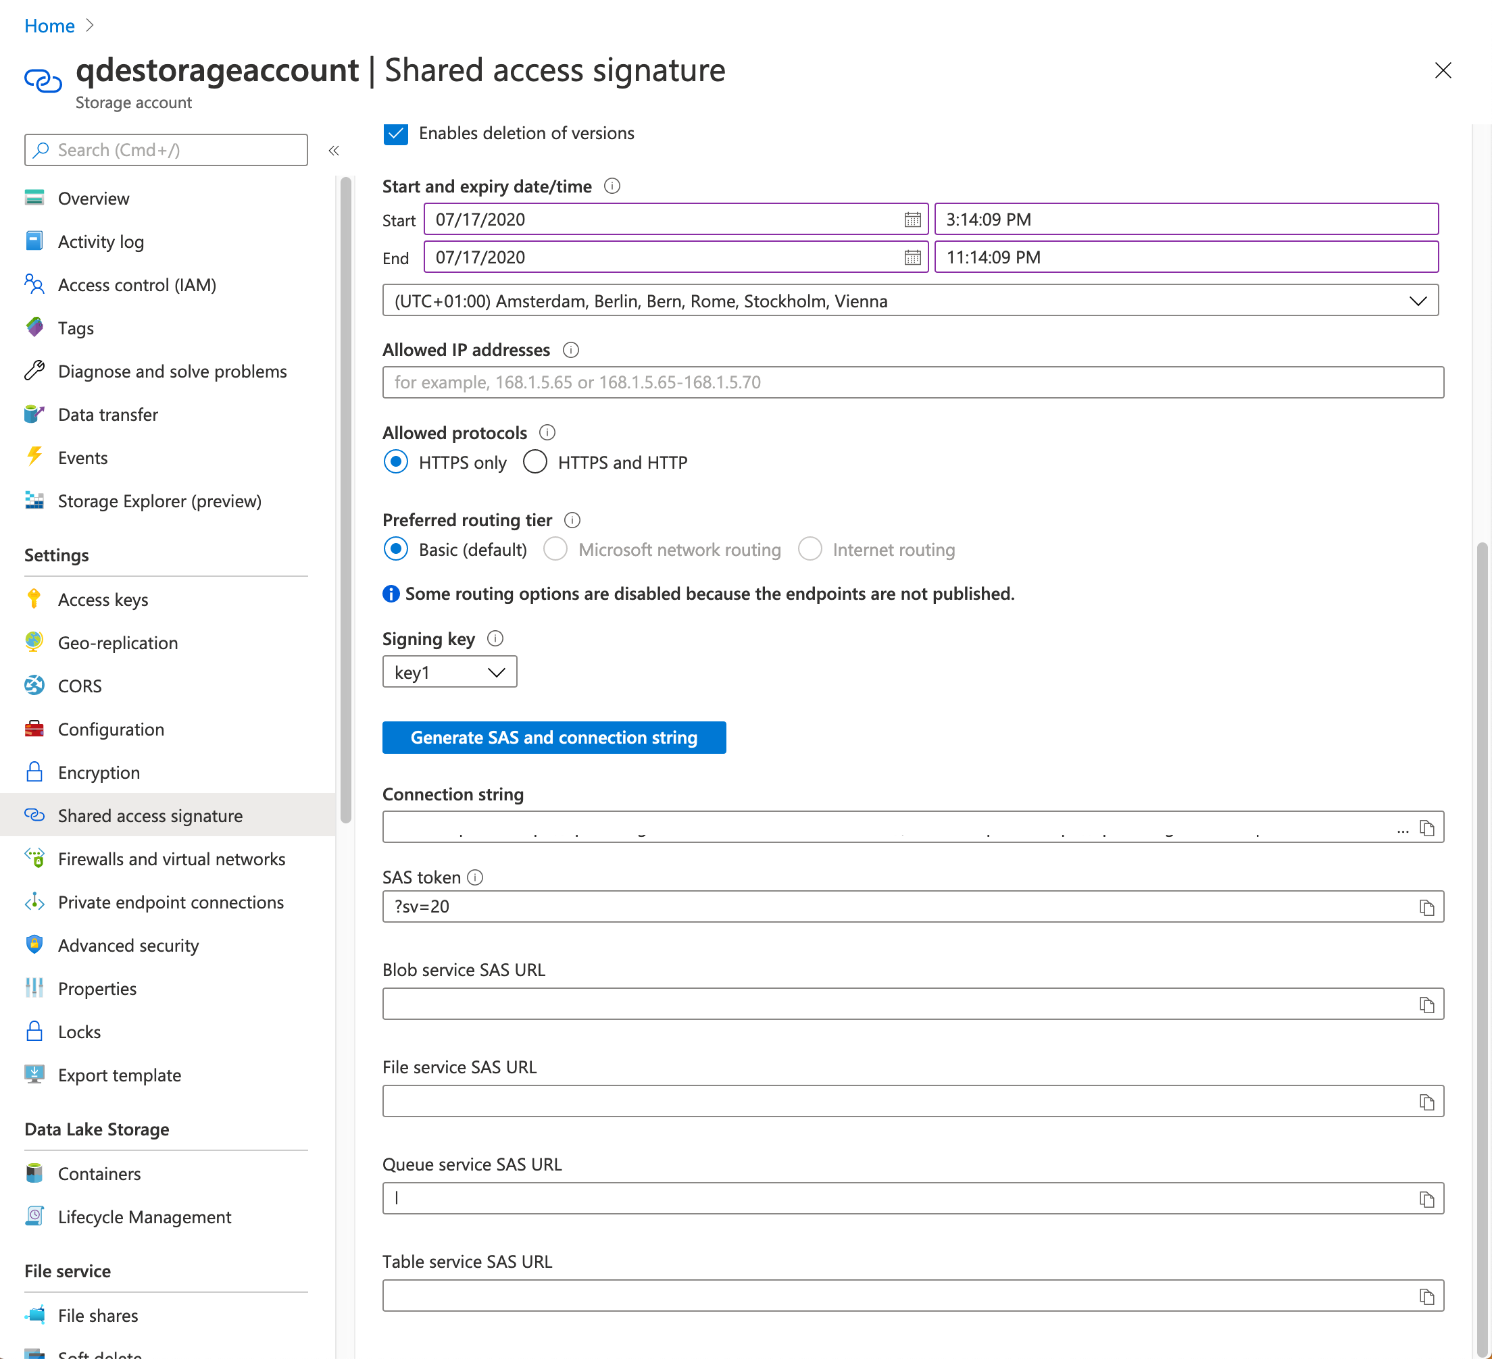Close the Shared access signature blade
Viewport: 1492px width, 1359px height.
pyautogui.click(x=1443, y=70)
